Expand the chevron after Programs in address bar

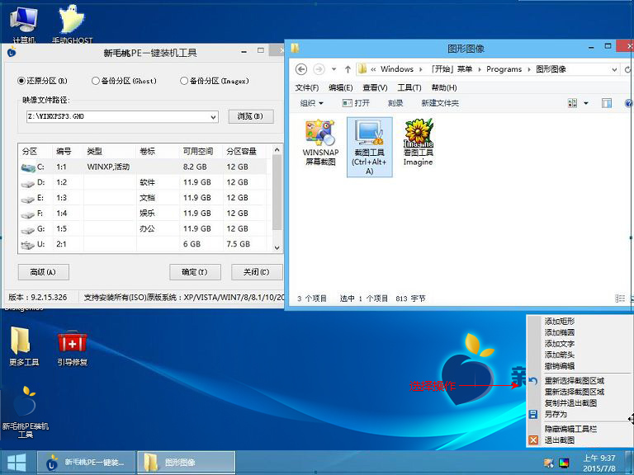pyautogui.click(x=529, y=69)
